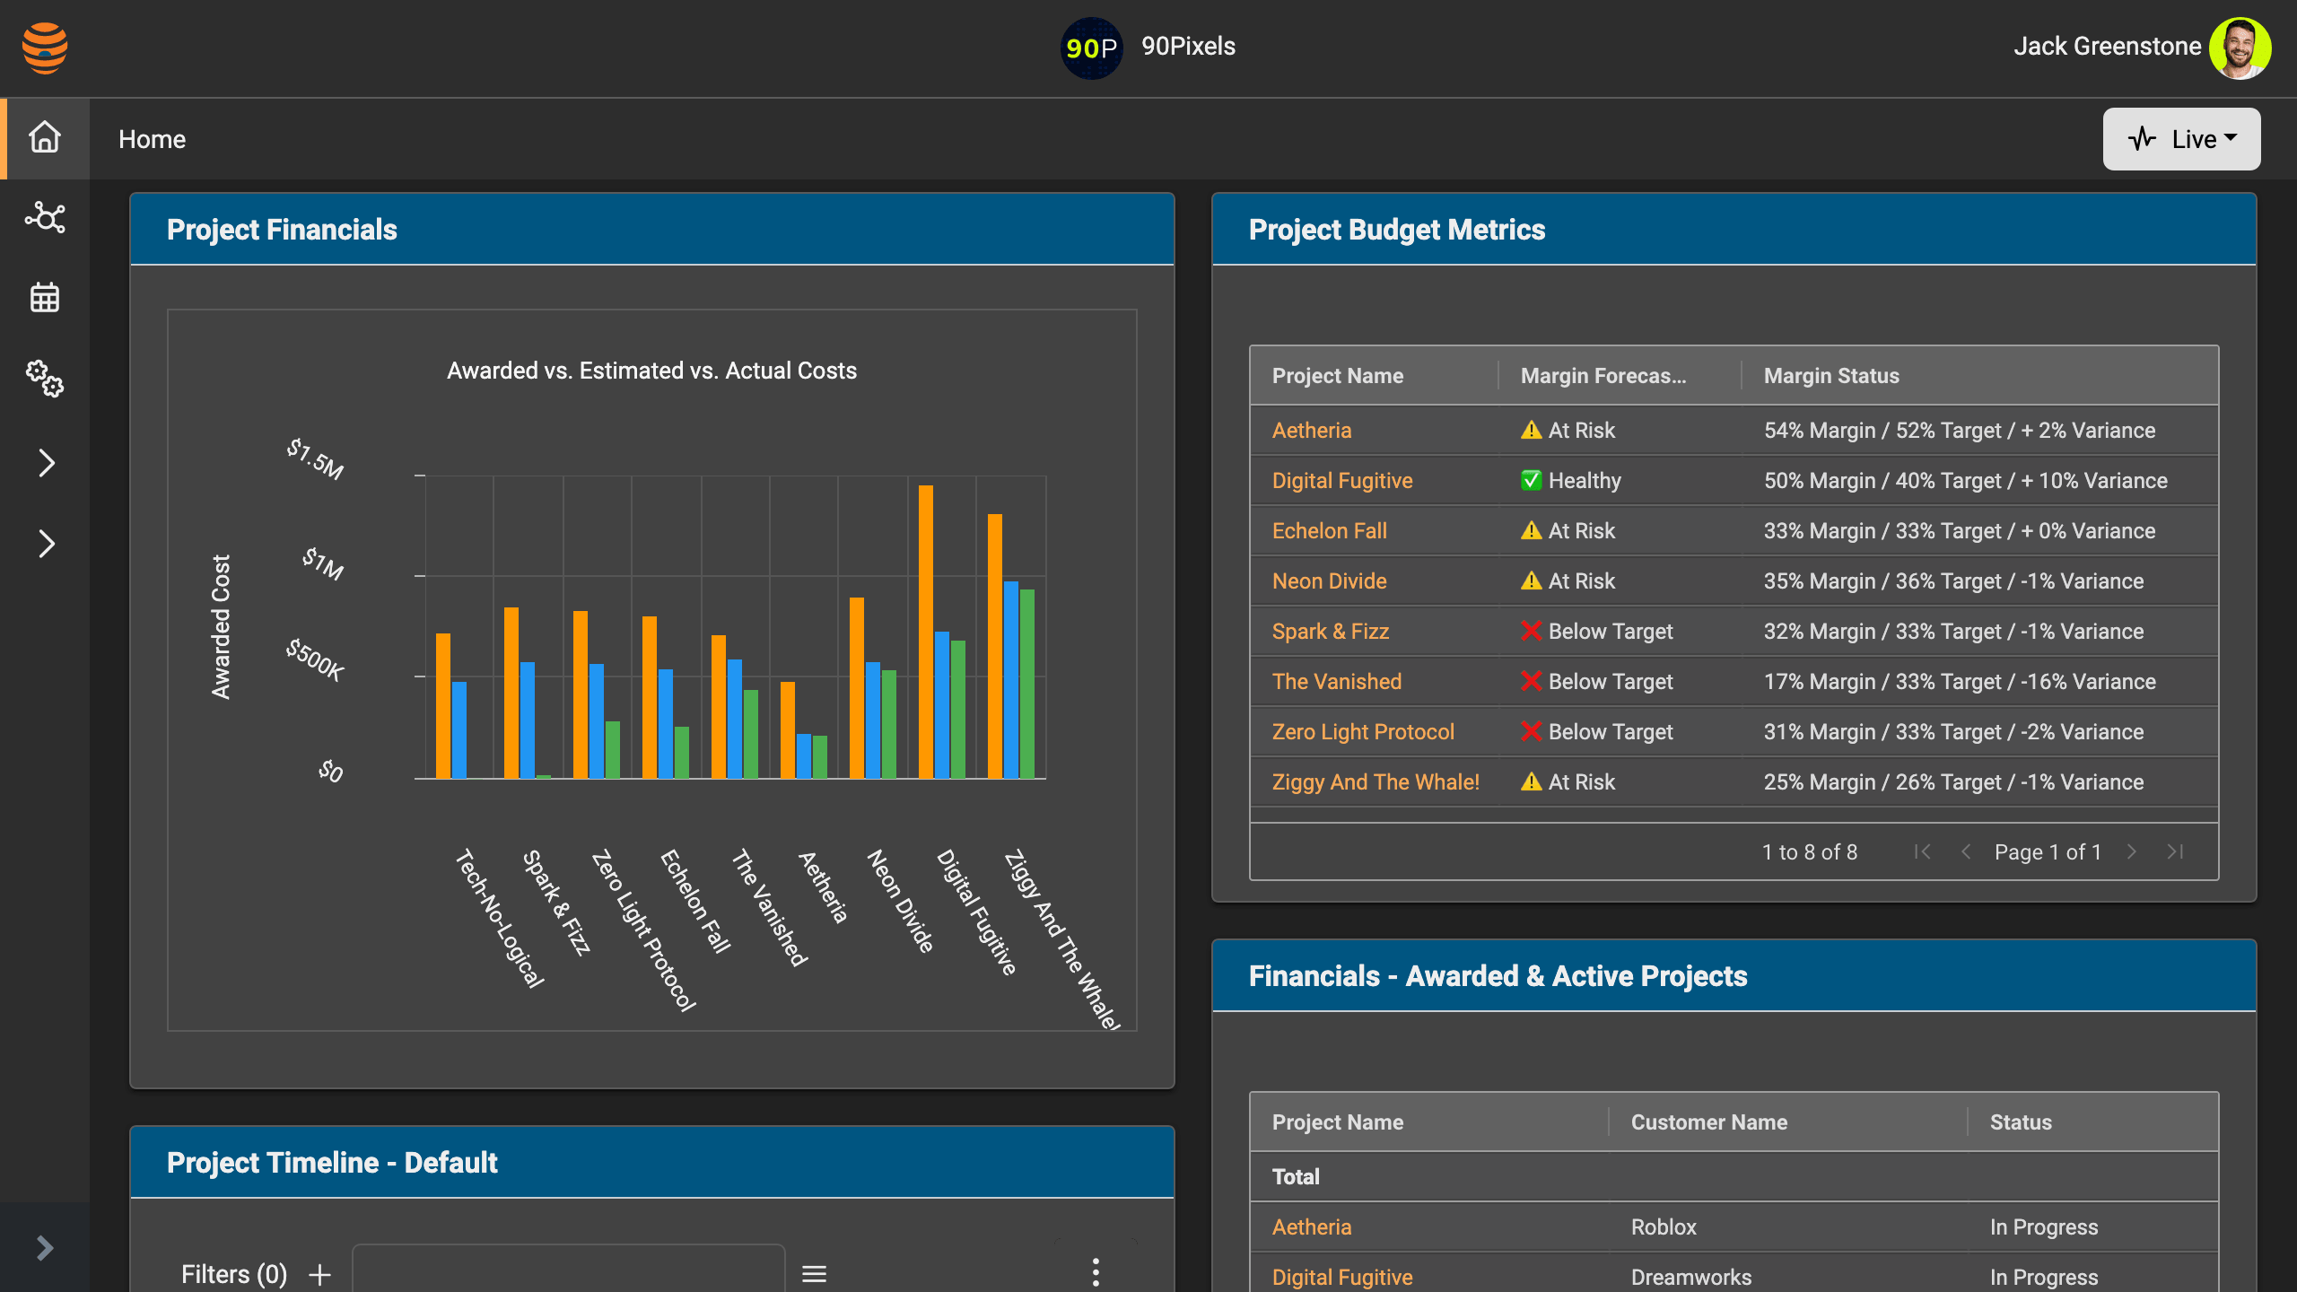Screen dimensions: 2297x1292
Task: Go to first page of budget metrics
Action: click(x=1922, y=851)
